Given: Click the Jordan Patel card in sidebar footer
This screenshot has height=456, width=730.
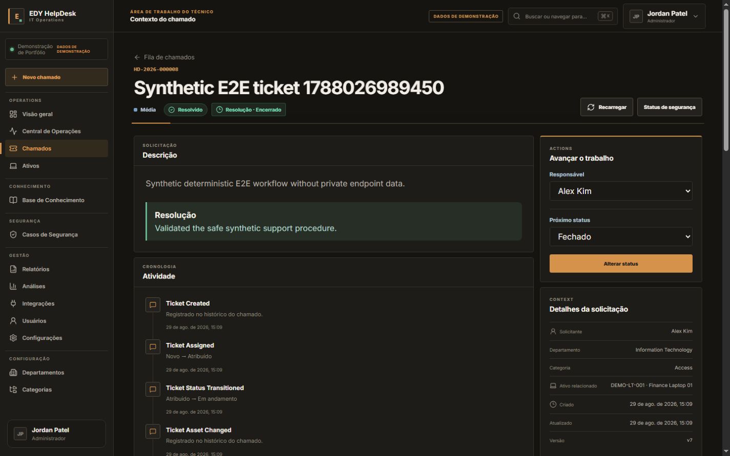Looking at the screenshot, I should pyautogui.click(x=56, y=434).
